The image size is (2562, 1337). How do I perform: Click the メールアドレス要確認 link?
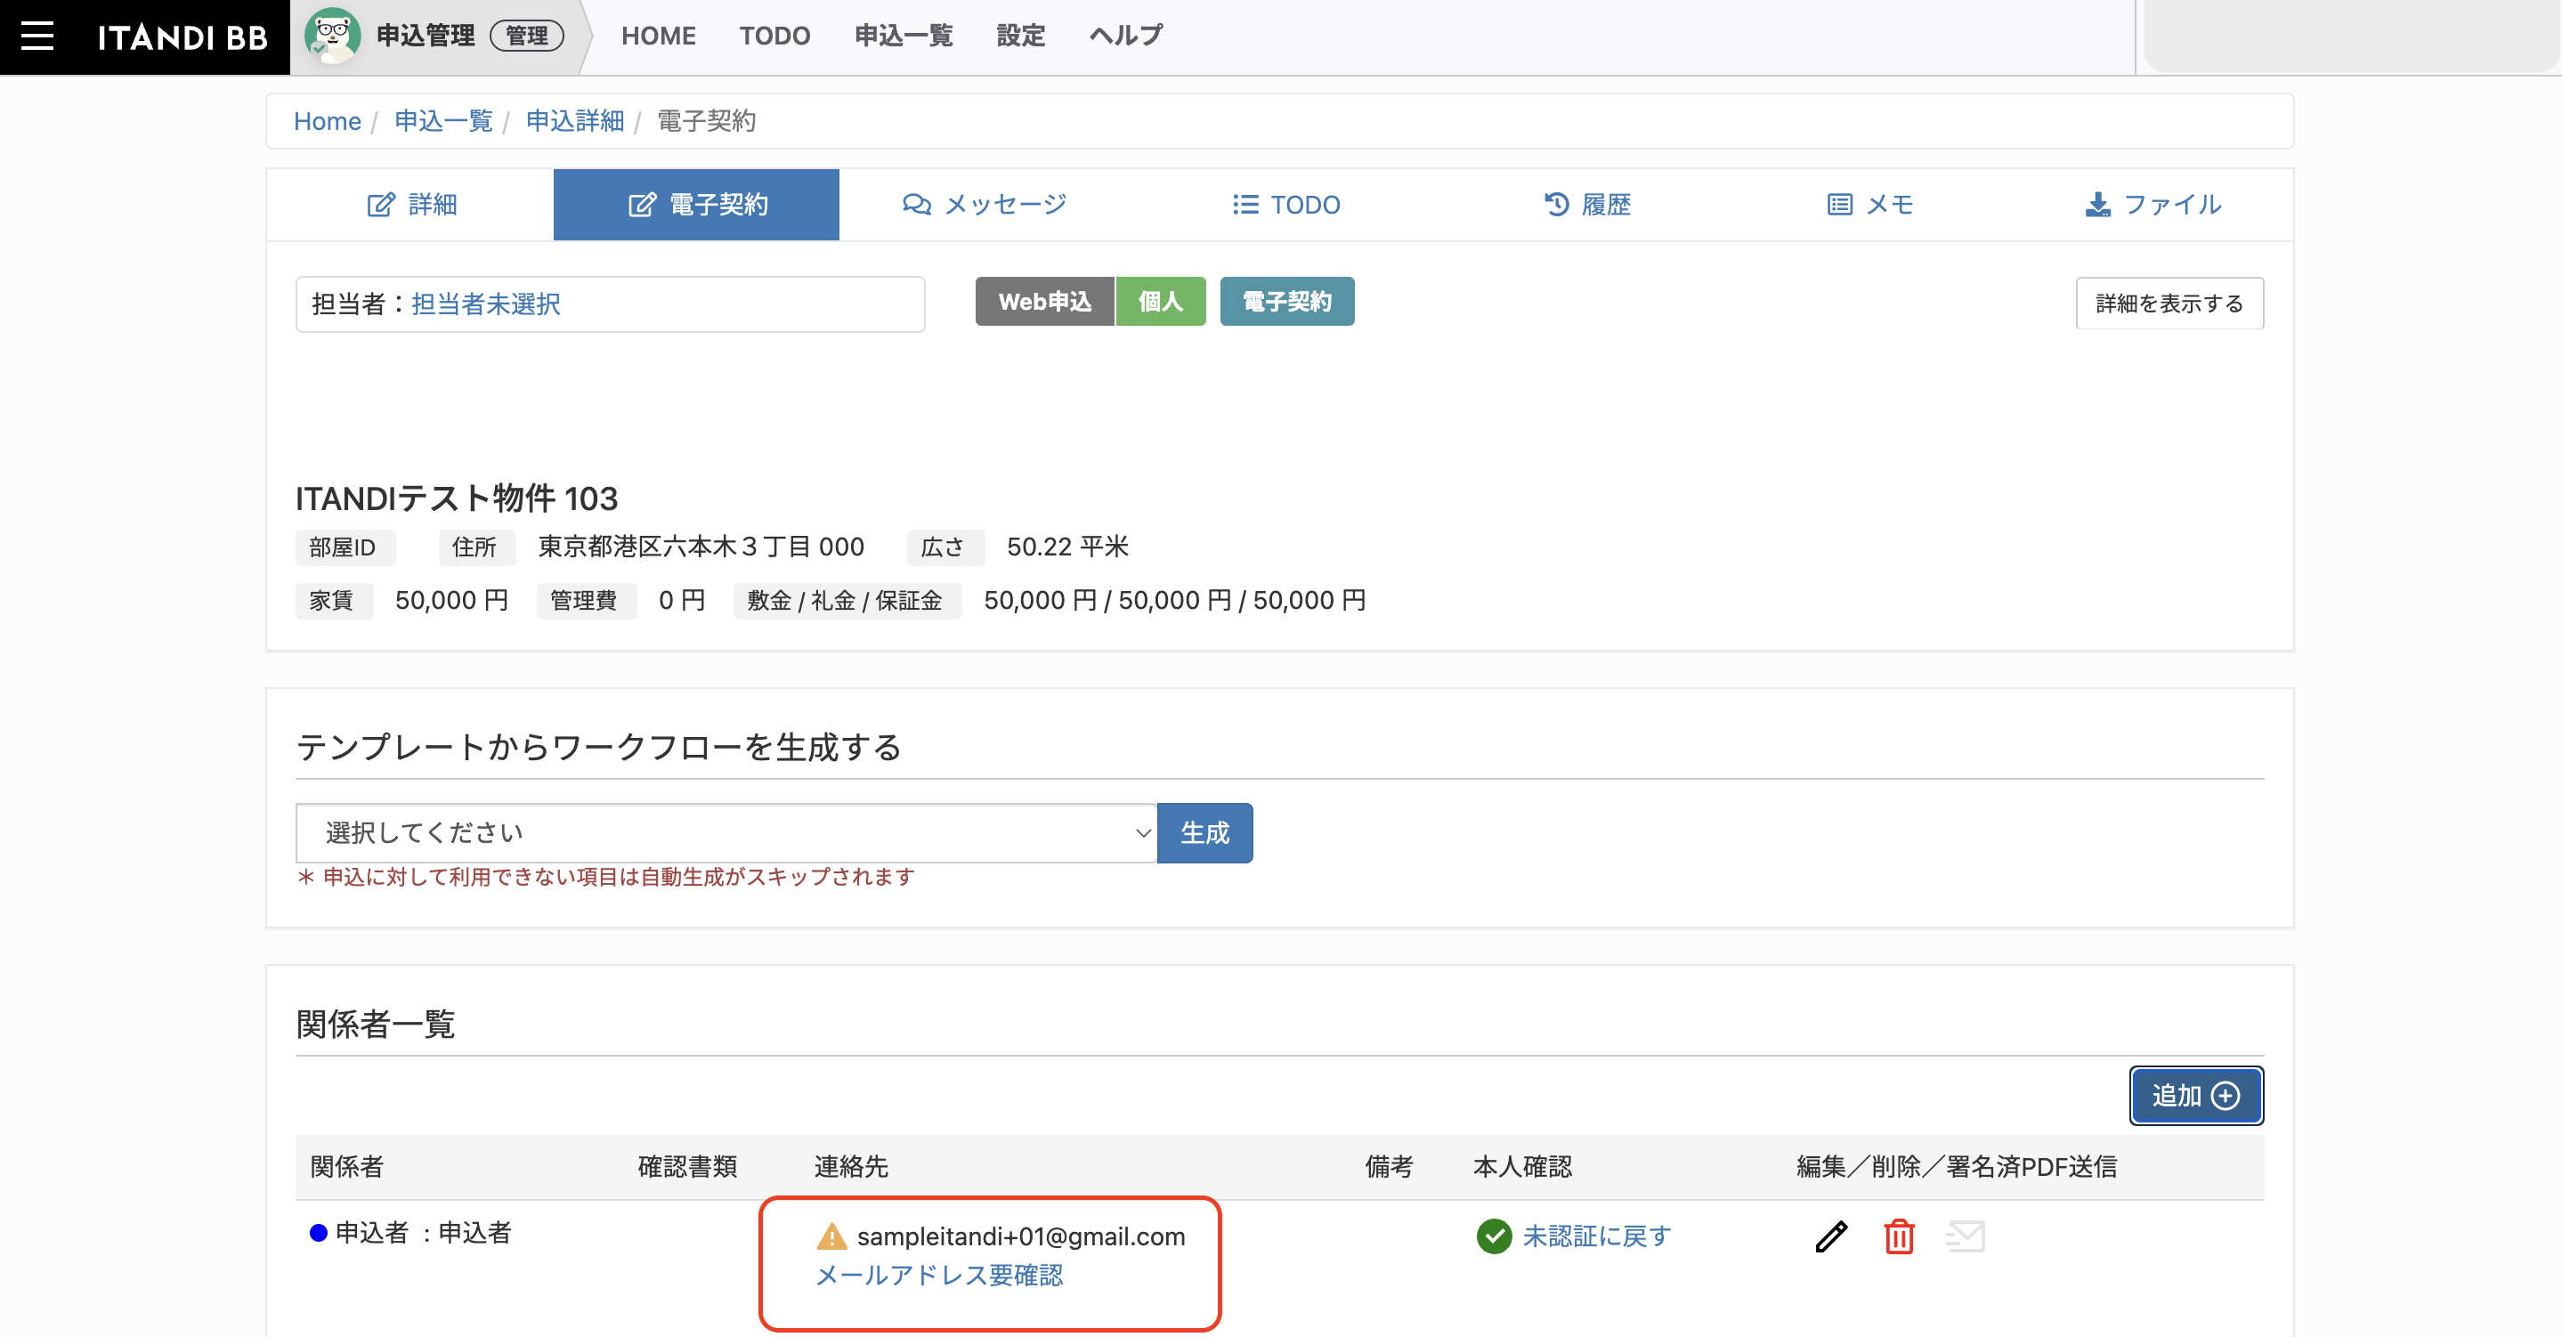pos(939,1276)
